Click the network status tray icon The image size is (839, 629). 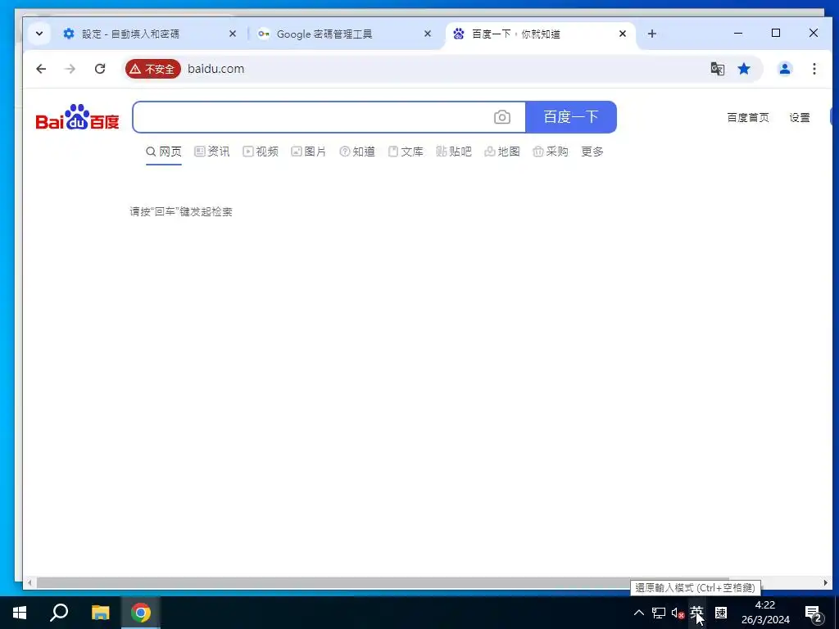coord(659,613)
